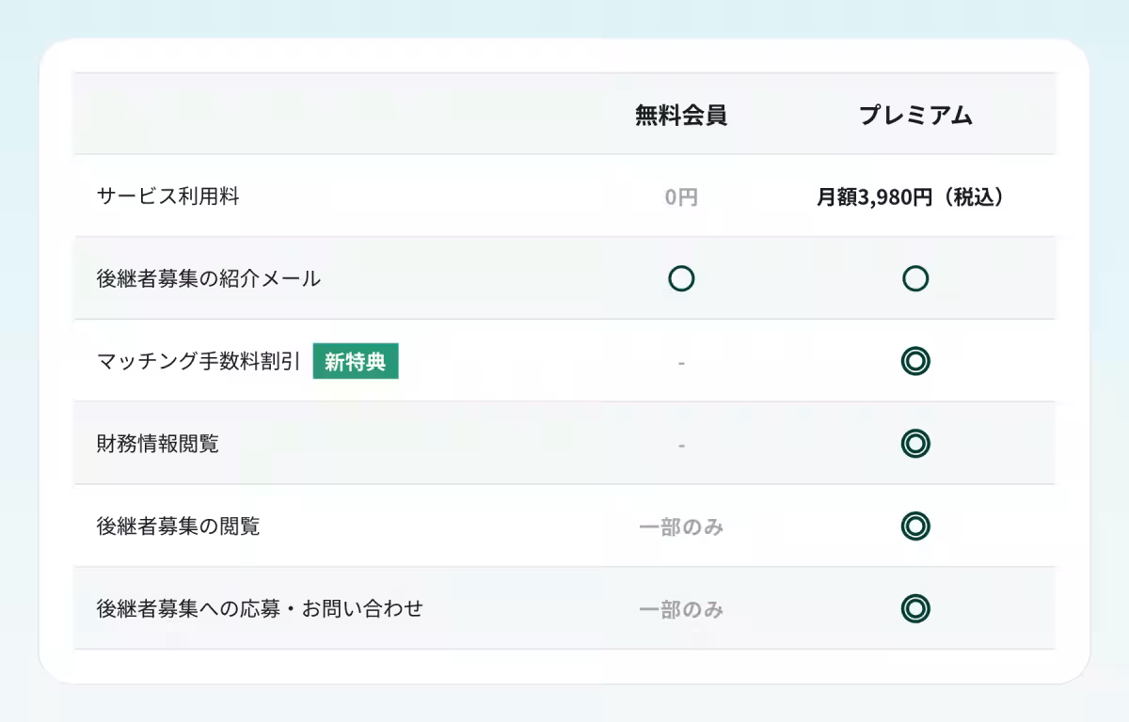1129x722 pixels.
Task: Select the 後継者募集への応募・お問い合わせ row label
Action: (x=260, y=608)
